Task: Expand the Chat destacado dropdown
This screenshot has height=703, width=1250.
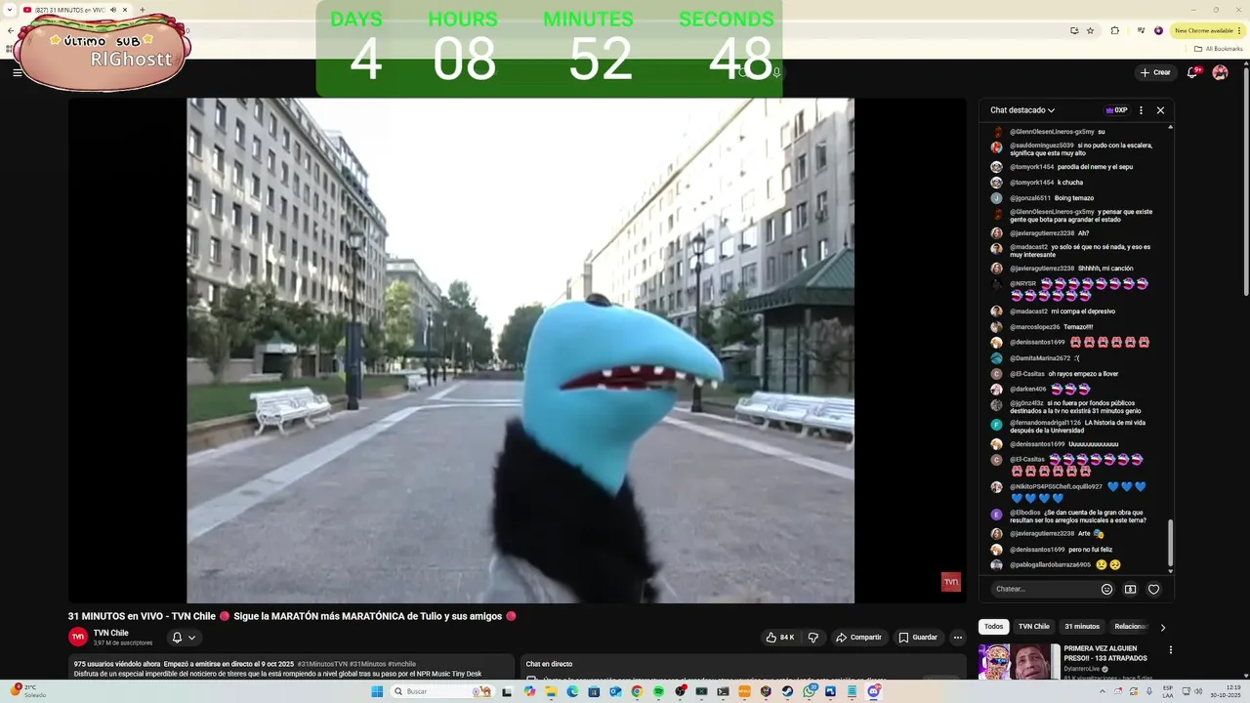Action: [x=1022, y=110]
